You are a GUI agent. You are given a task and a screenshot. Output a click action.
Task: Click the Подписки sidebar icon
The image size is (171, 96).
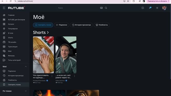[x=4, y=71]
